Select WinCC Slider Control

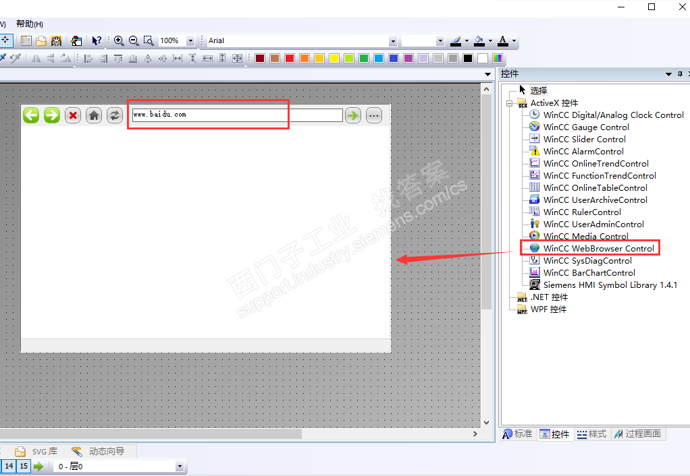[x=584, y=140]
